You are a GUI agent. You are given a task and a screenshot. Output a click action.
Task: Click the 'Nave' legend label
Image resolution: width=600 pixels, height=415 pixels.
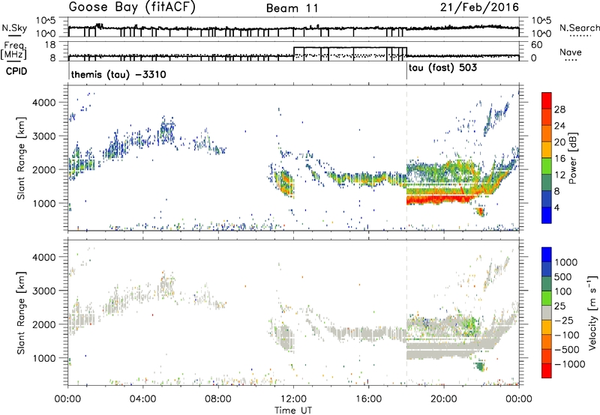tap(571, 52)
